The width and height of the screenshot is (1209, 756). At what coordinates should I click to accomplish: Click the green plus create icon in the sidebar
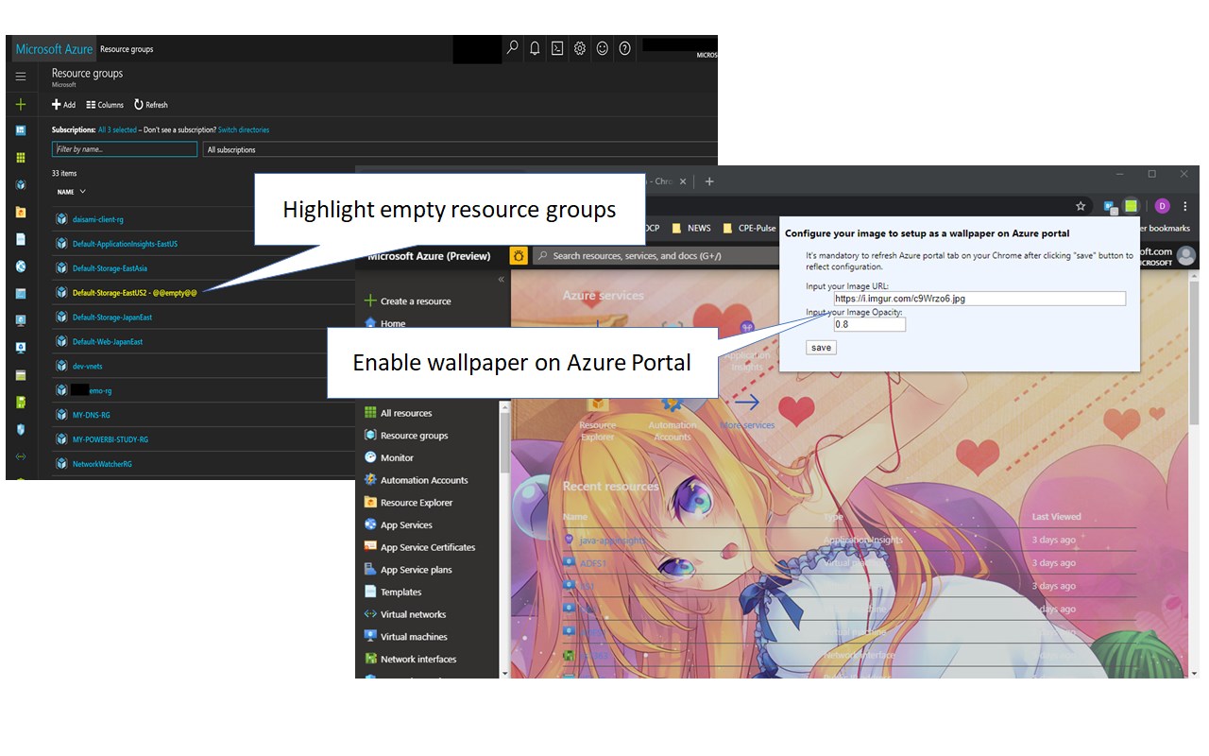[x=21, y=104]
